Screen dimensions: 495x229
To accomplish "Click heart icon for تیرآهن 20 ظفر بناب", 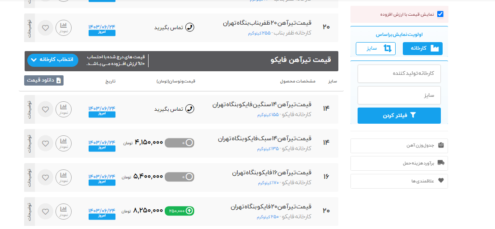I will coord(45,28).
